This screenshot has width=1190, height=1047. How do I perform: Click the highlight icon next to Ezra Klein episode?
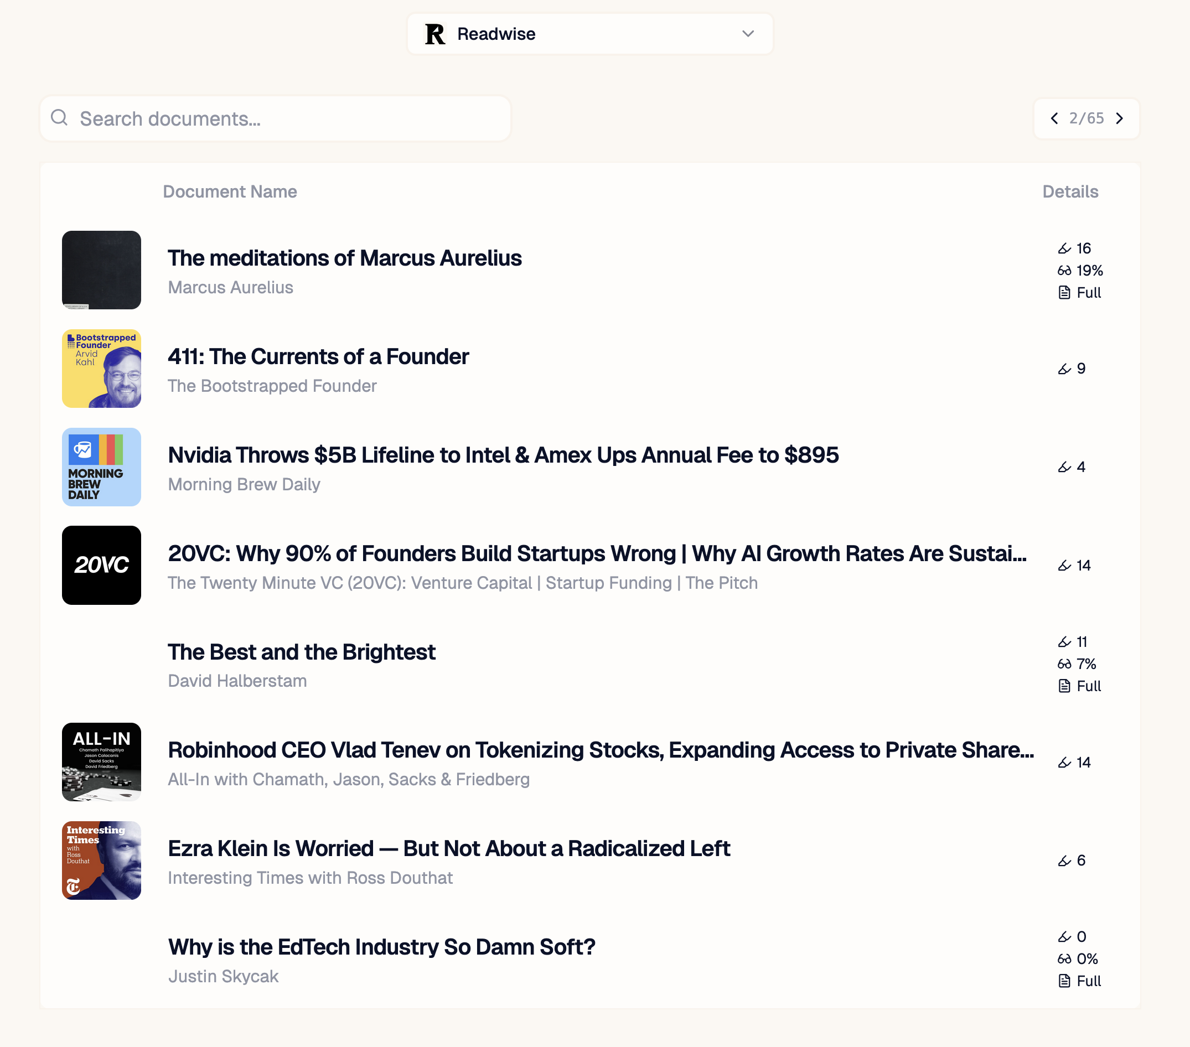pos(1064,861)
